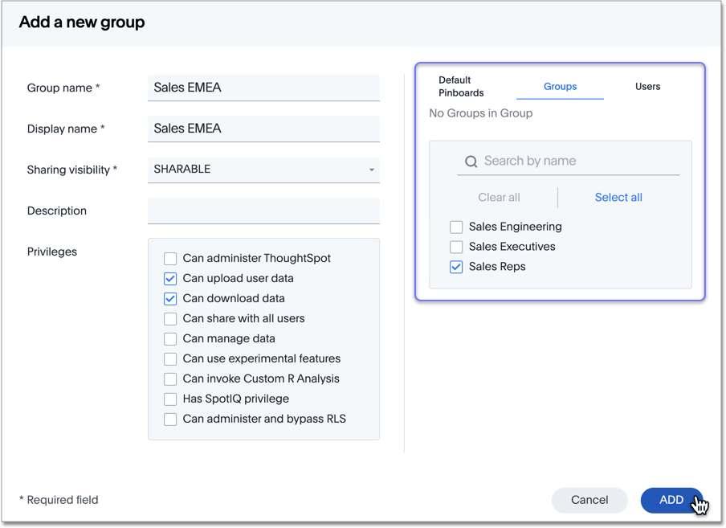Uncheck Can upload user data
Viewport: 726px width, 528px height.
coord(170,278)
